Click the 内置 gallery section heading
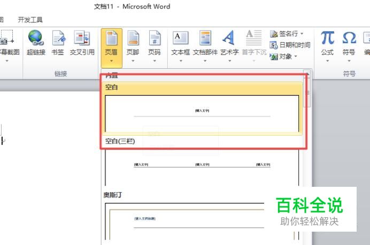The height and width of the screenshot is (245, 370). (x=112, y=76)
